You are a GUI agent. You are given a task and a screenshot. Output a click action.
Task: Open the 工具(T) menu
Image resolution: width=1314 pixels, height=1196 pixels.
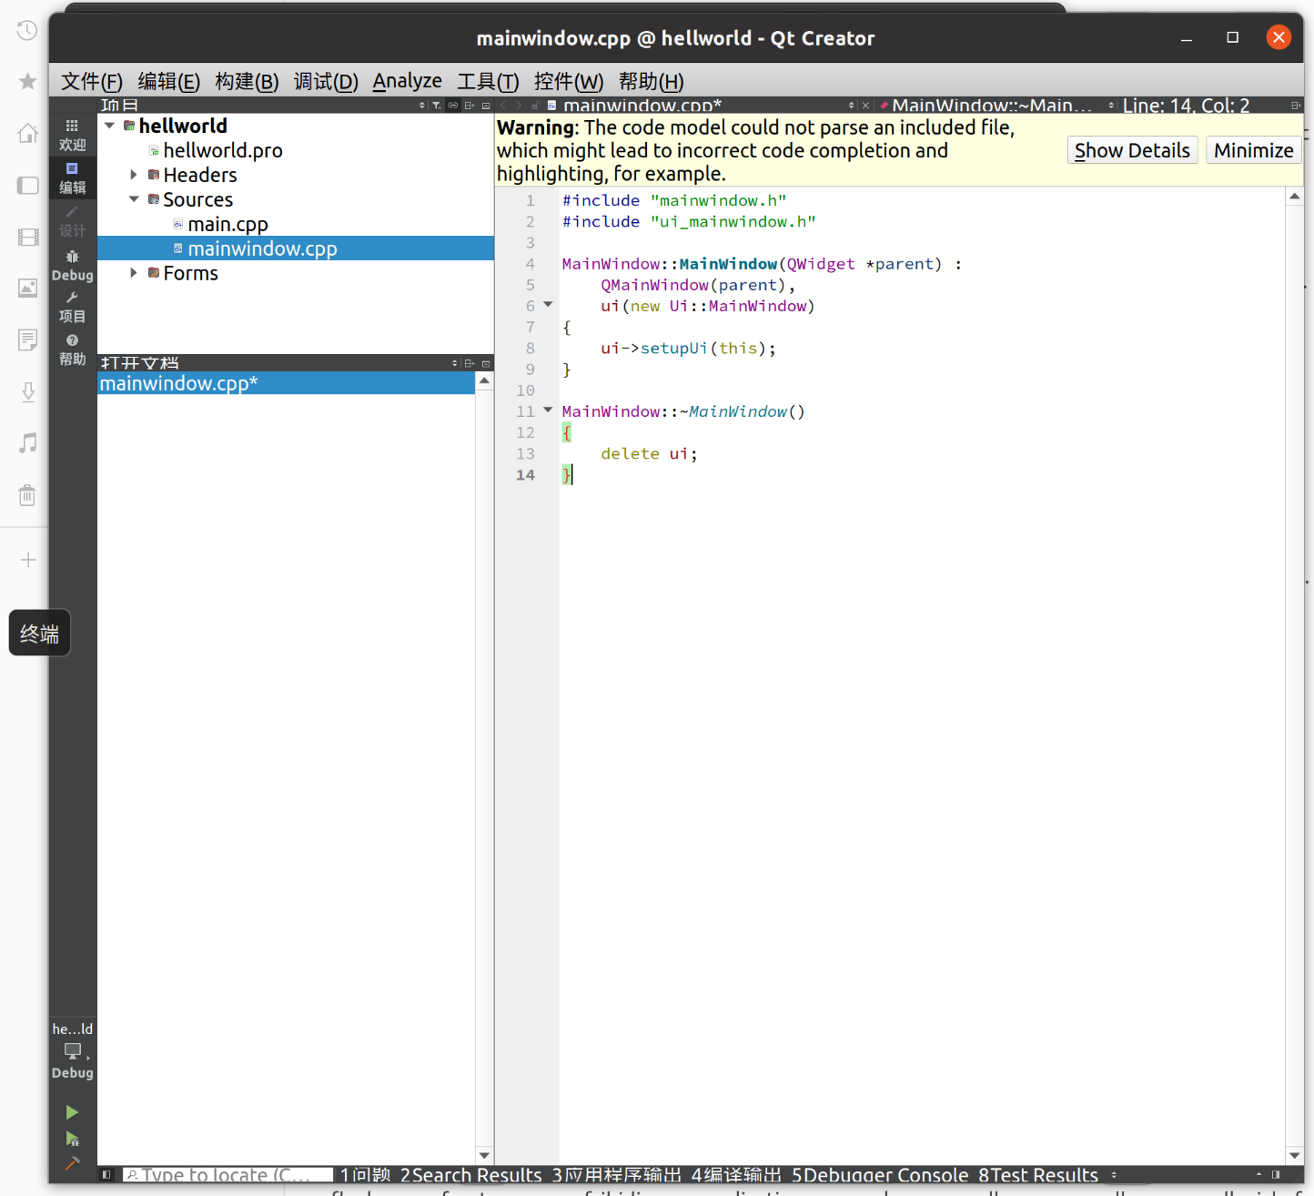tap(488, 81)
